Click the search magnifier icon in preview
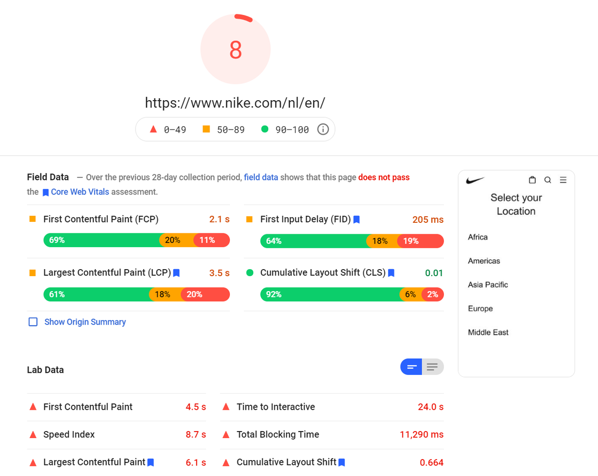 [548, 180]
